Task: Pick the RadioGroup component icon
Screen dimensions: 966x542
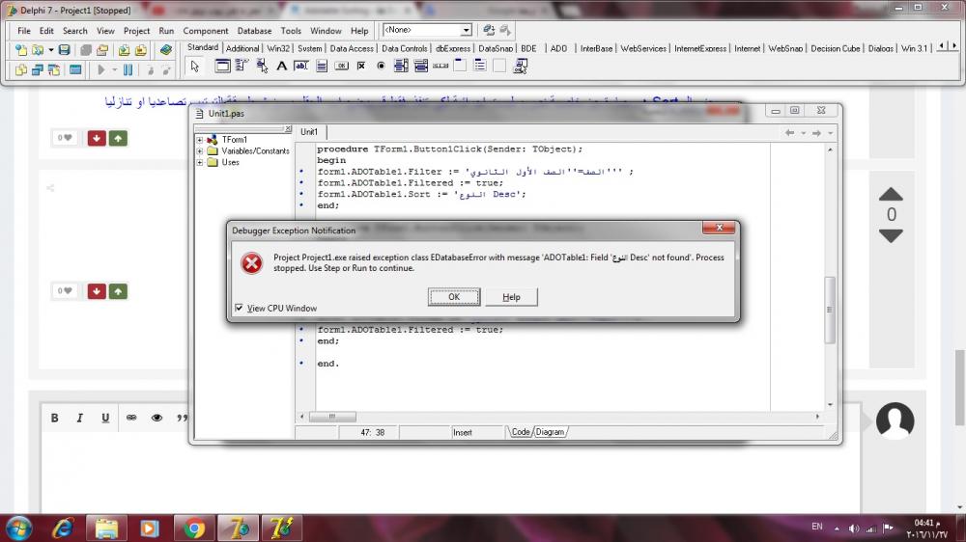Action: tap(480, 66)
